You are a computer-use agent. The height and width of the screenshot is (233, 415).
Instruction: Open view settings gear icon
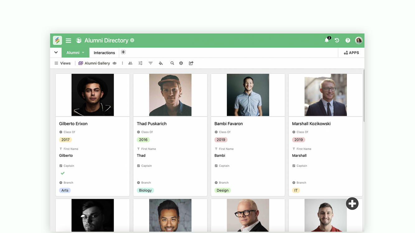coord(181,63)
